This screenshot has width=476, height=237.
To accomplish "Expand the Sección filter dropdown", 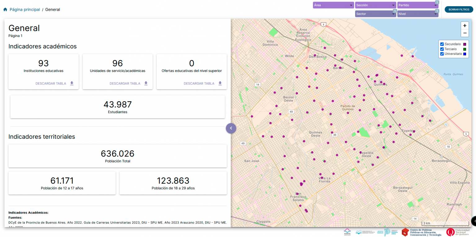I will (376, 5).
